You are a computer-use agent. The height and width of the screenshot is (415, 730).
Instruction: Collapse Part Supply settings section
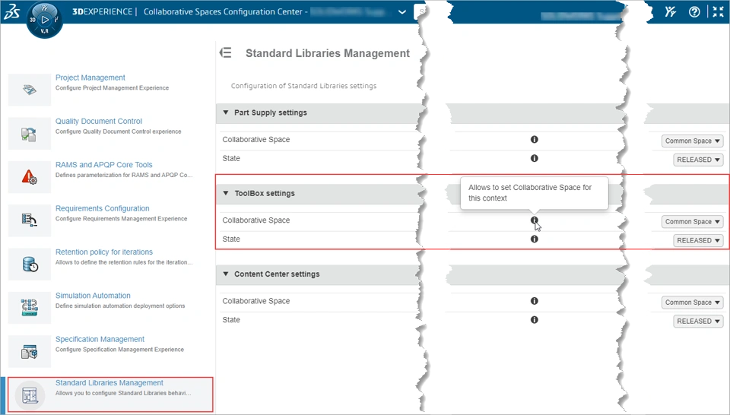(x=226, y=112)
